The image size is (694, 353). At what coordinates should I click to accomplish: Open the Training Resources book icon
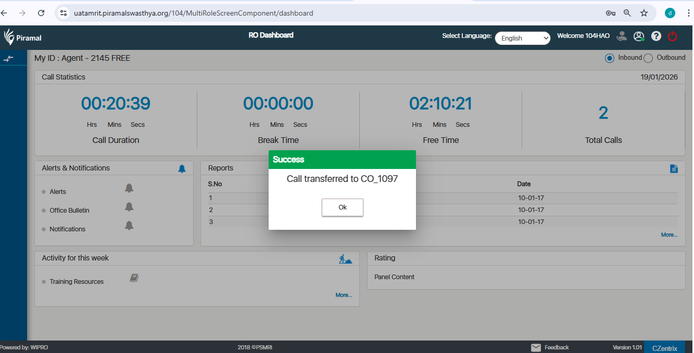134,278
